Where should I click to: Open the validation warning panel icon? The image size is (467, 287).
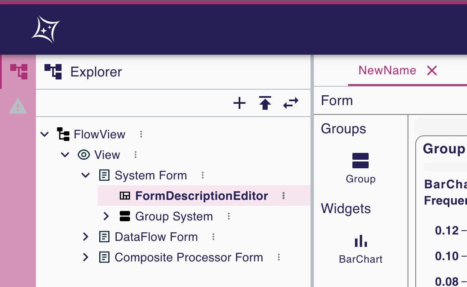coord(18,106)
